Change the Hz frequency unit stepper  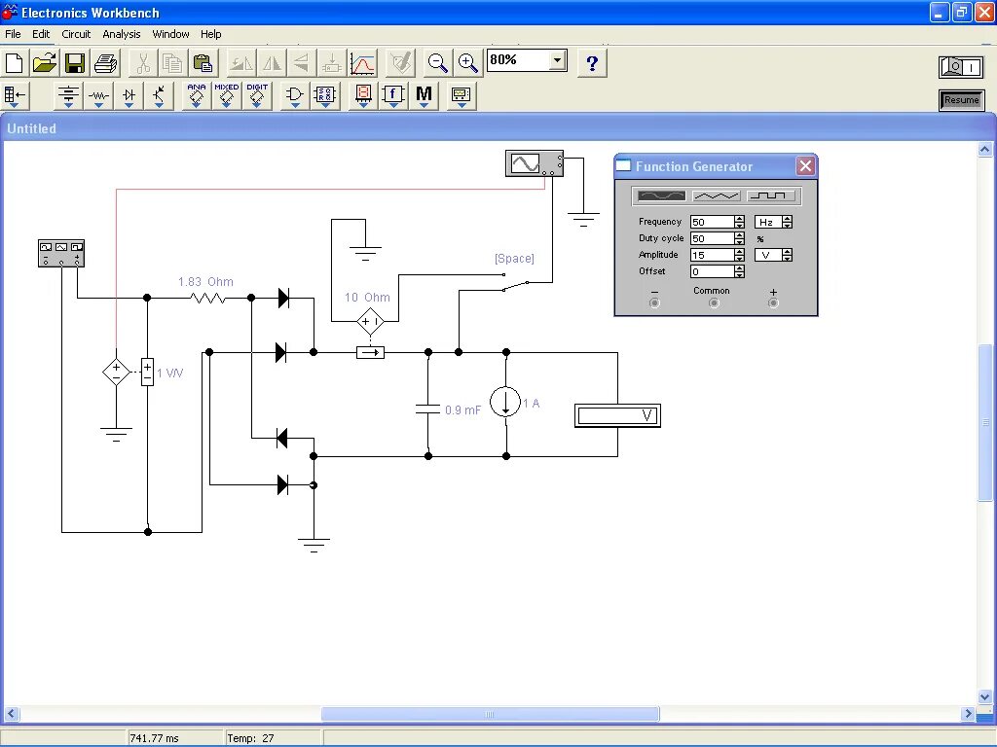pyautogui.click(x=787, y=222)
